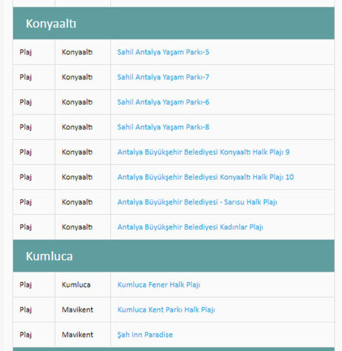342x351 pixels.
Task: Click Kumluca Fener Halk Plajı link
Action: pyautogui.click(x=158, y=285)
